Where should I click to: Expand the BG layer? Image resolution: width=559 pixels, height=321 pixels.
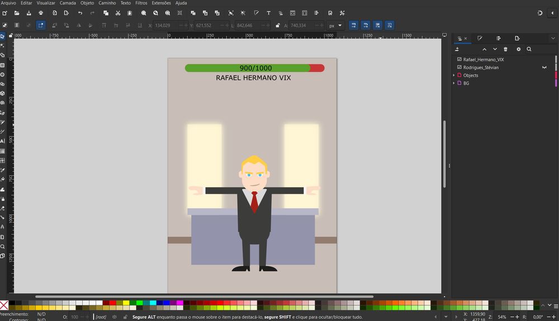click(x=454, y=83)
